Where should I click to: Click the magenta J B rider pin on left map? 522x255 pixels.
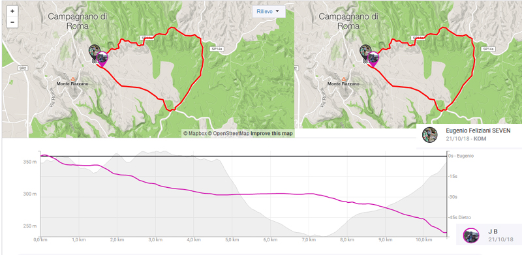103,59
